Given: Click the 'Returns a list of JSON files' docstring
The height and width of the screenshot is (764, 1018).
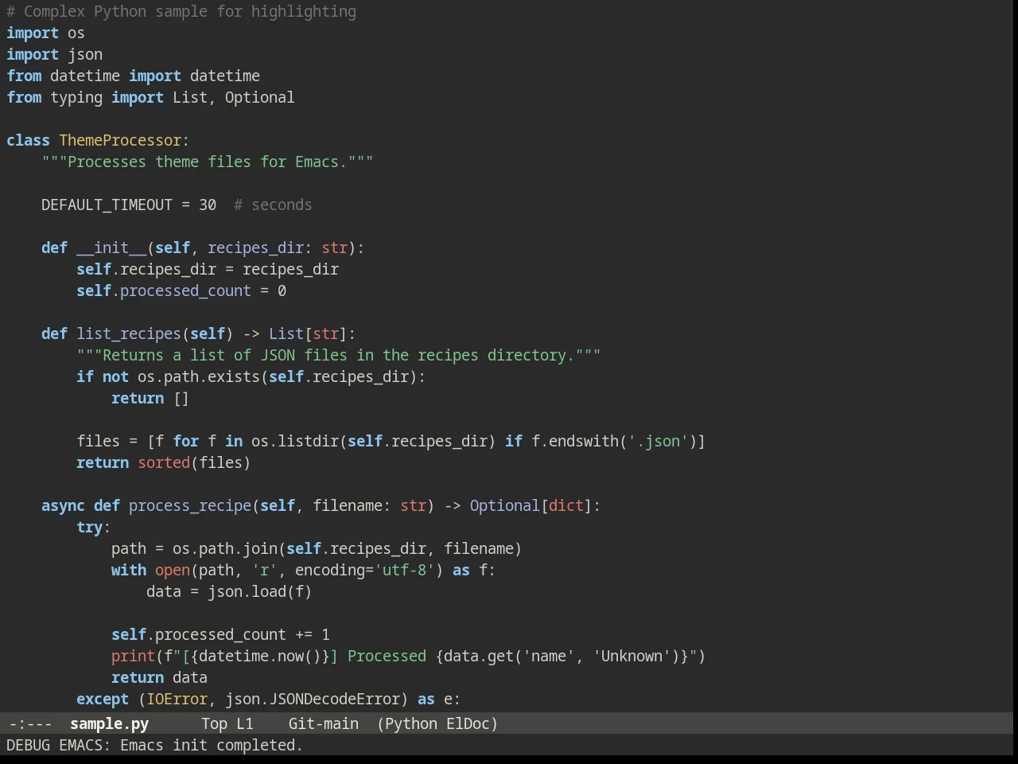Looking at the screenshot, I should [x=339, y=356].
